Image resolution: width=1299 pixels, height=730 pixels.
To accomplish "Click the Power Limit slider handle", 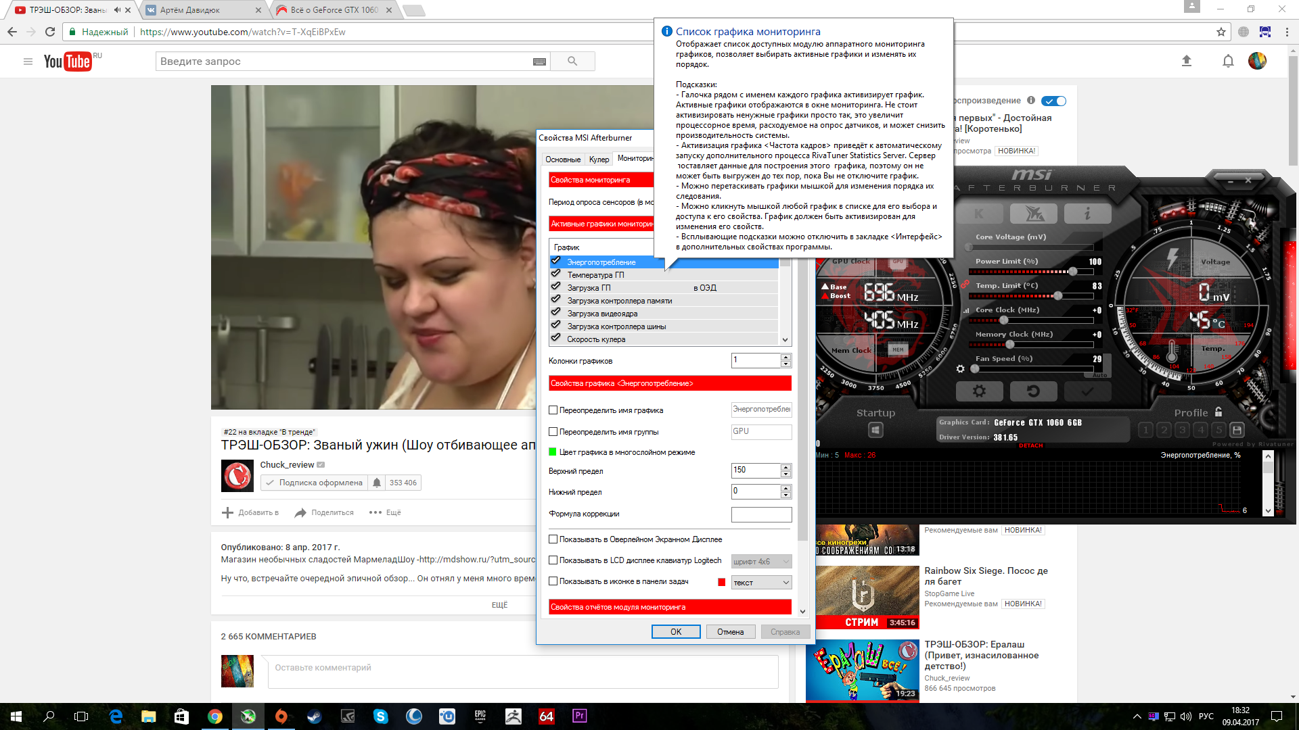I will pyautogui.click(x=1072, y=272).
